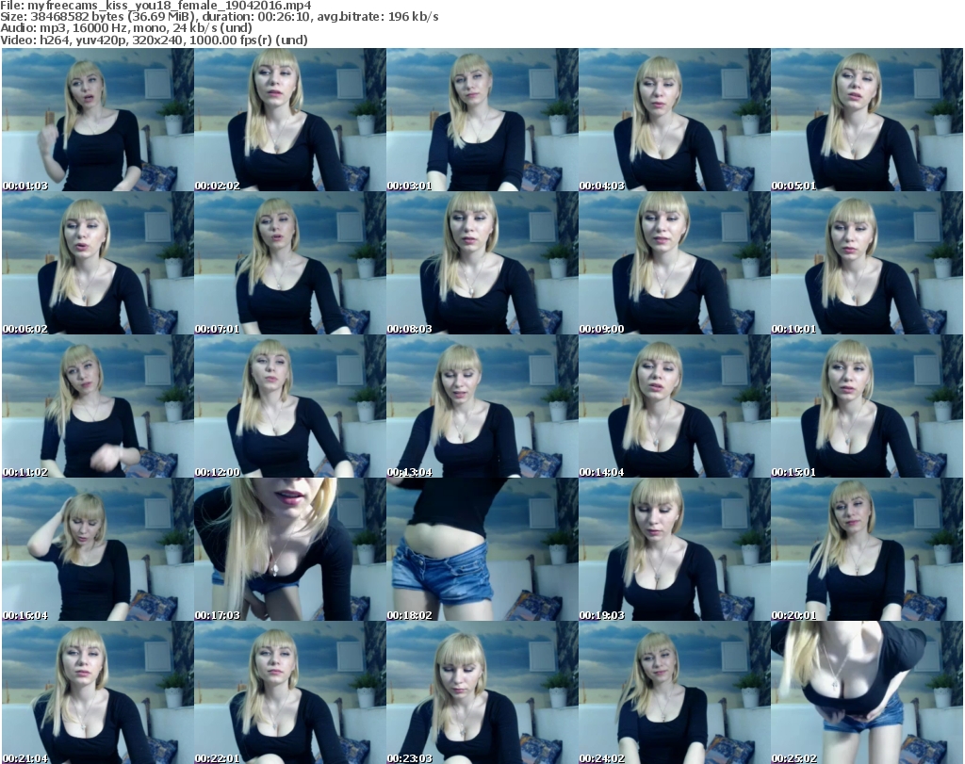Screen dimensions: 965x764
Task: Open the frame at 00:09:00
Action: 675,263
